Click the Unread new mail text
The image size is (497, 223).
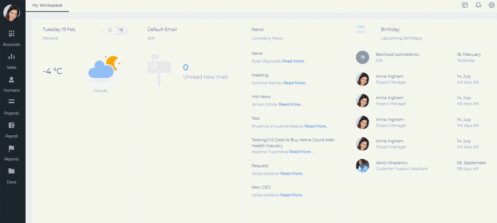(205, 77)
